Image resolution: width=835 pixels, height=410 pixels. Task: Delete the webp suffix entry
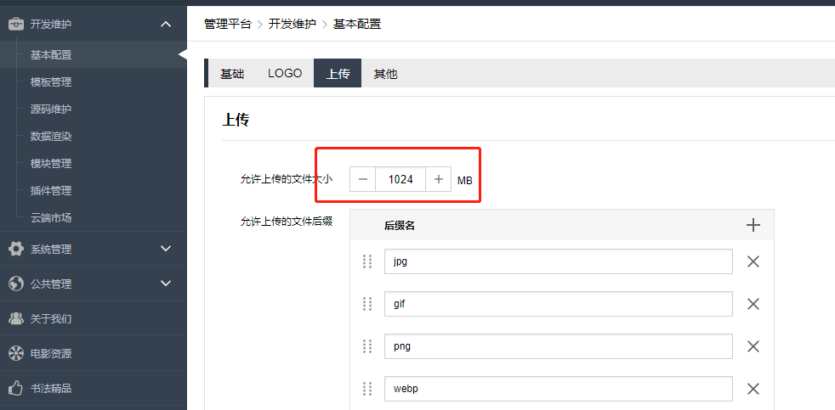[x=753, y=389]
